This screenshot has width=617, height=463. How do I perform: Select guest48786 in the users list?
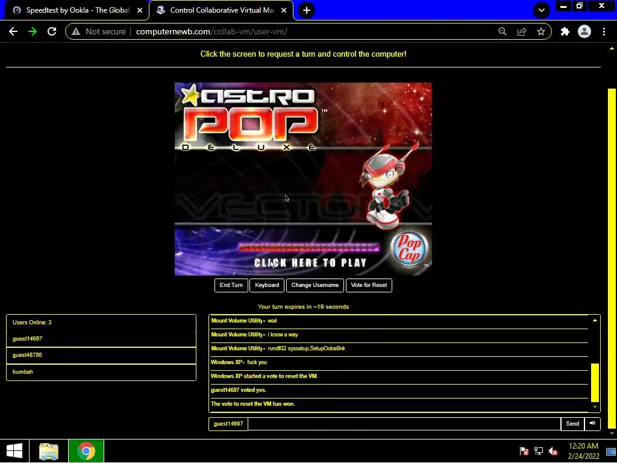click(x=101, y=355)
